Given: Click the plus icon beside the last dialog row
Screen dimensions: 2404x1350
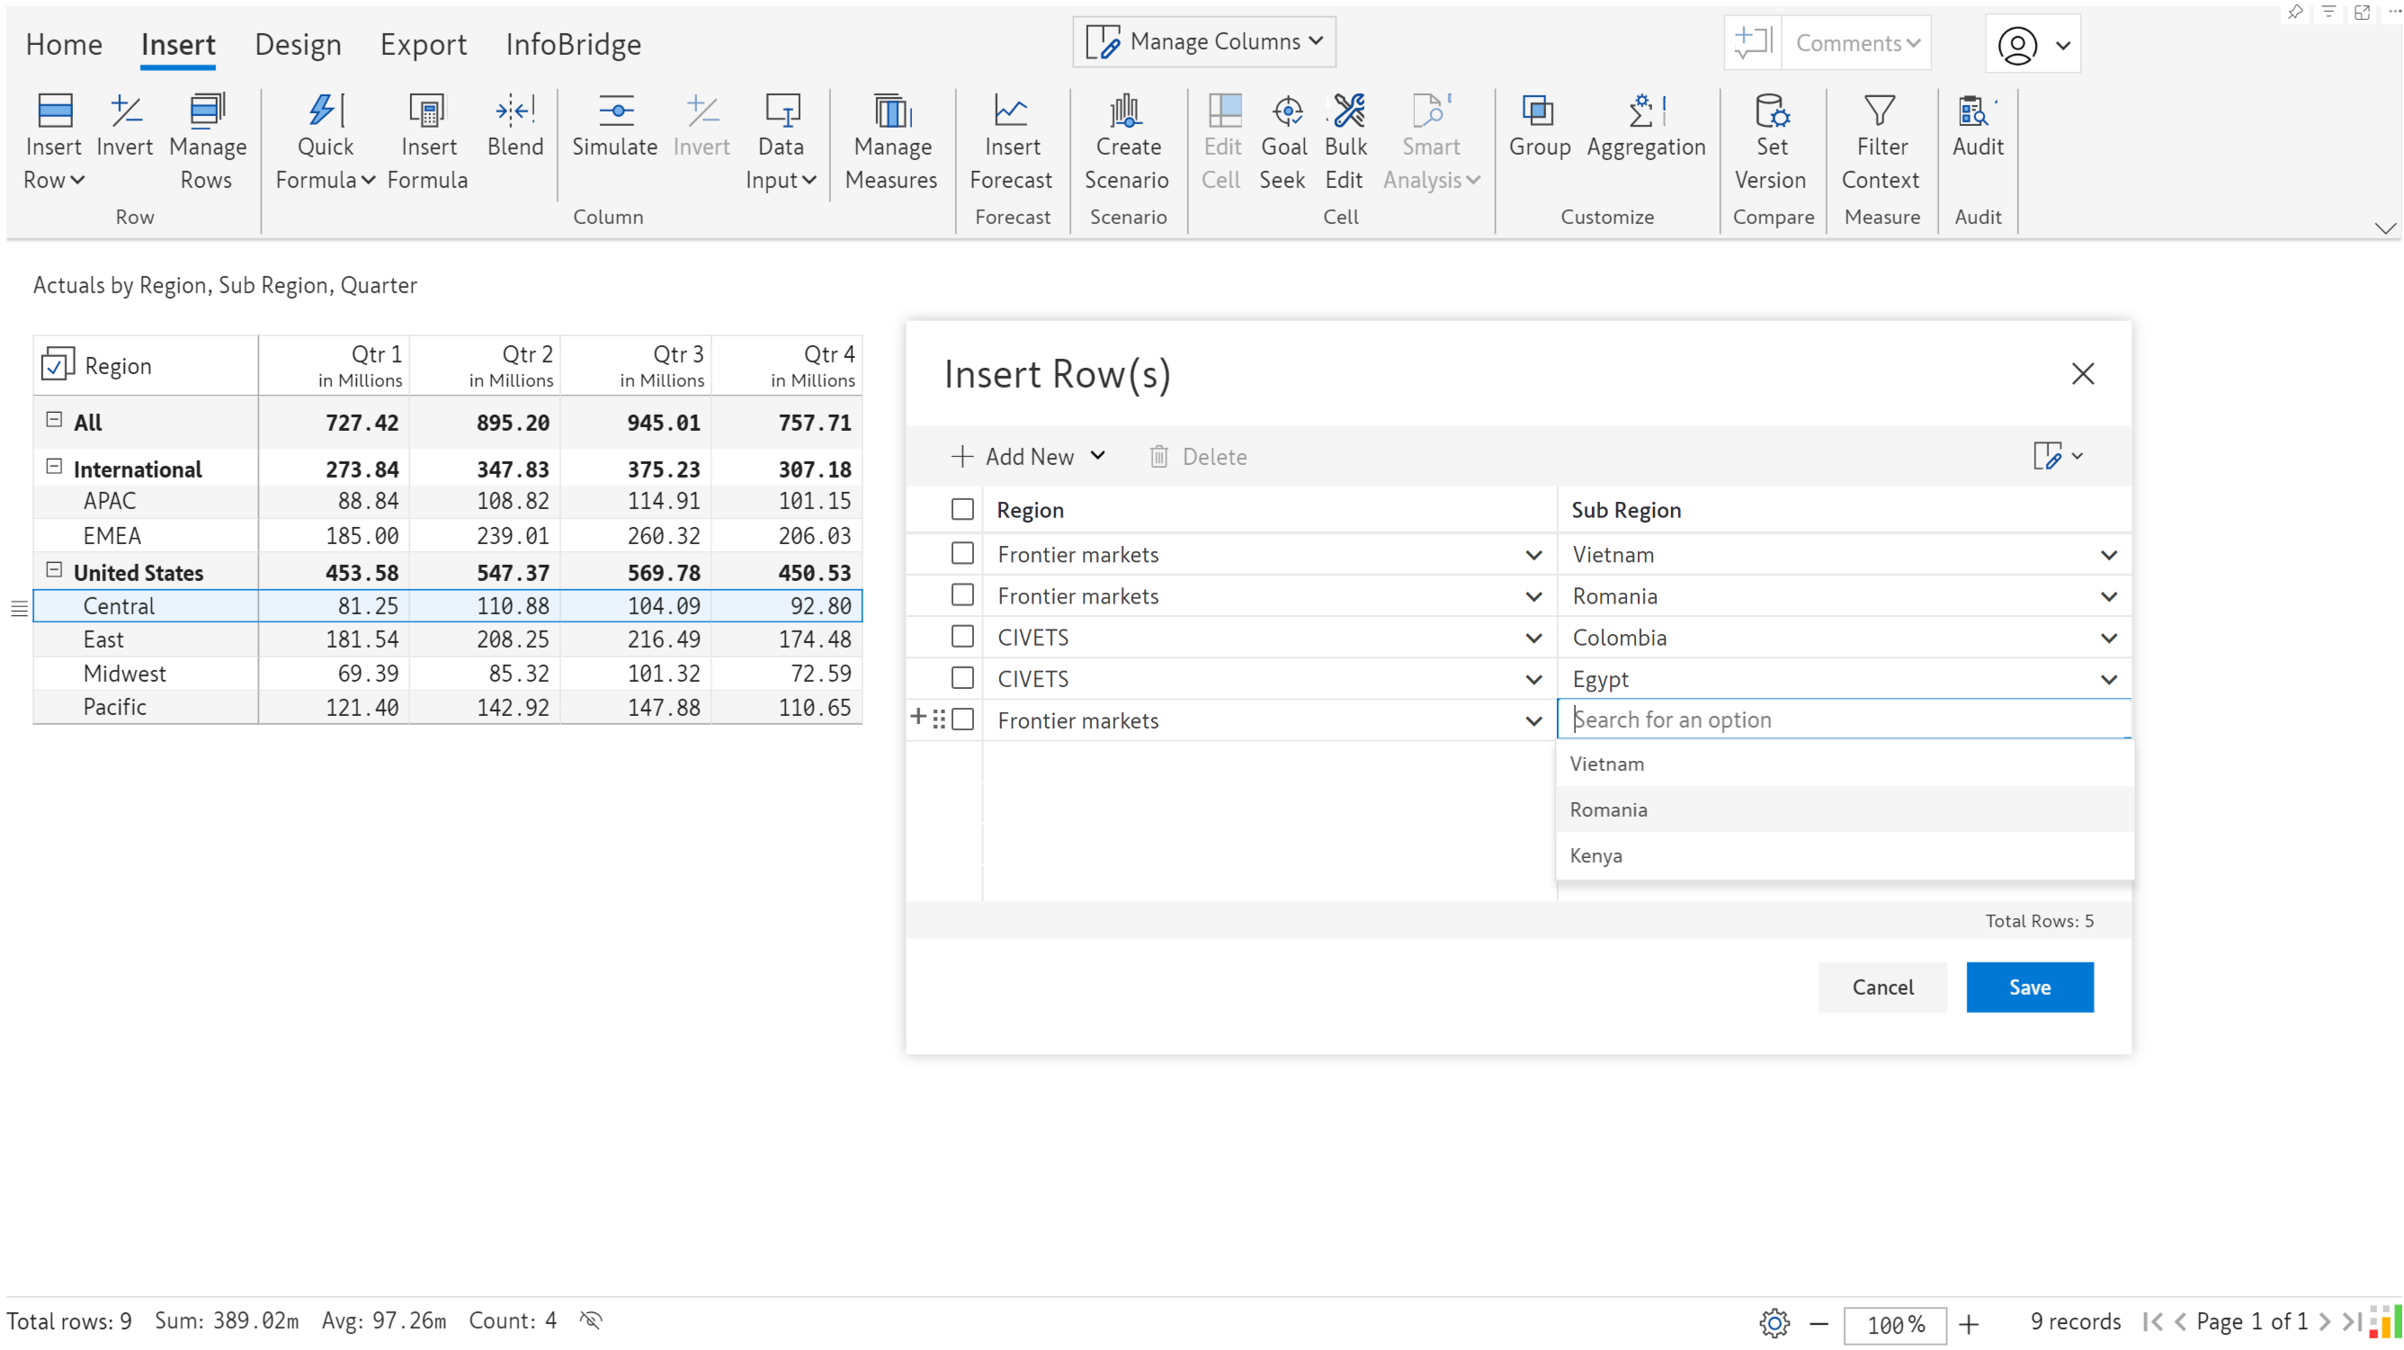Looking at the screenshot, I should (x=918, y=717).
